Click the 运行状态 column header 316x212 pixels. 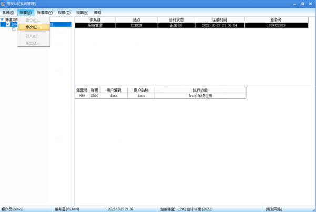(x=176, y=19)
